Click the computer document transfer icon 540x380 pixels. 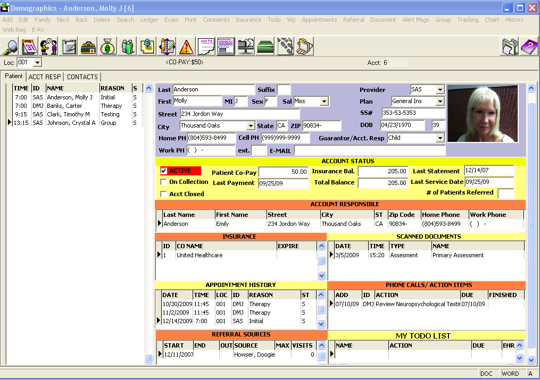246,47
